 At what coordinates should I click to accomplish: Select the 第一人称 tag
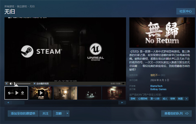coord(155,99)
